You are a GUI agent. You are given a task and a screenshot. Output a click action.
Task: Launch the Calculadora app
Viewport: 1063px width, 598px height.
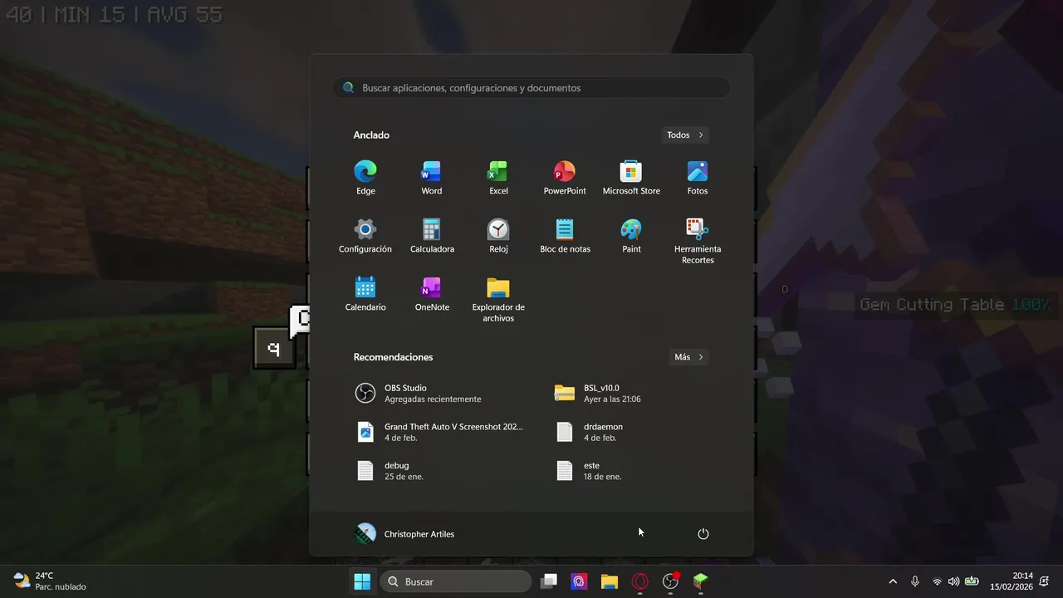[x=432, y=236]
